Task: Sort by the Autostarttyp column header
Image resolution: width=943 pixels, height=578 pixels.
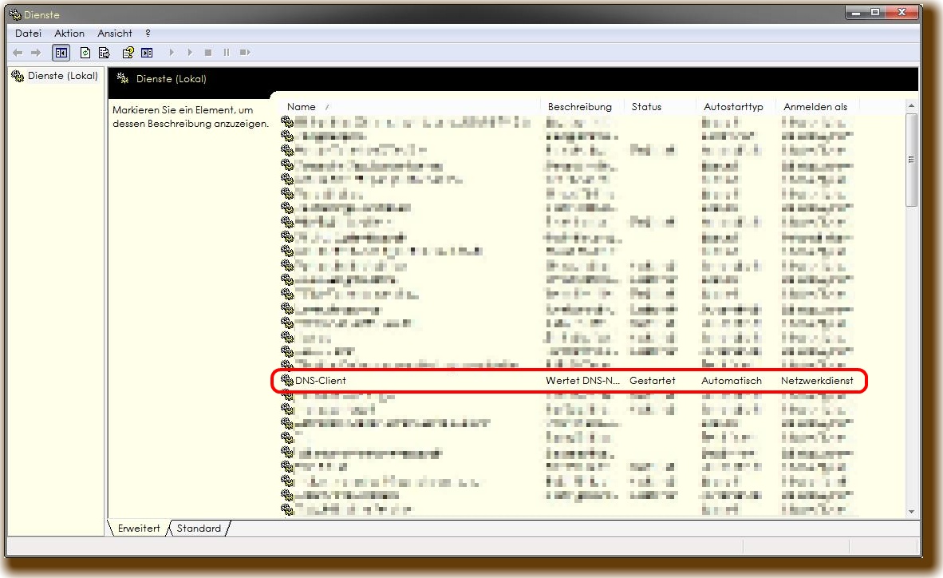Action: click(x=733, y=107)
